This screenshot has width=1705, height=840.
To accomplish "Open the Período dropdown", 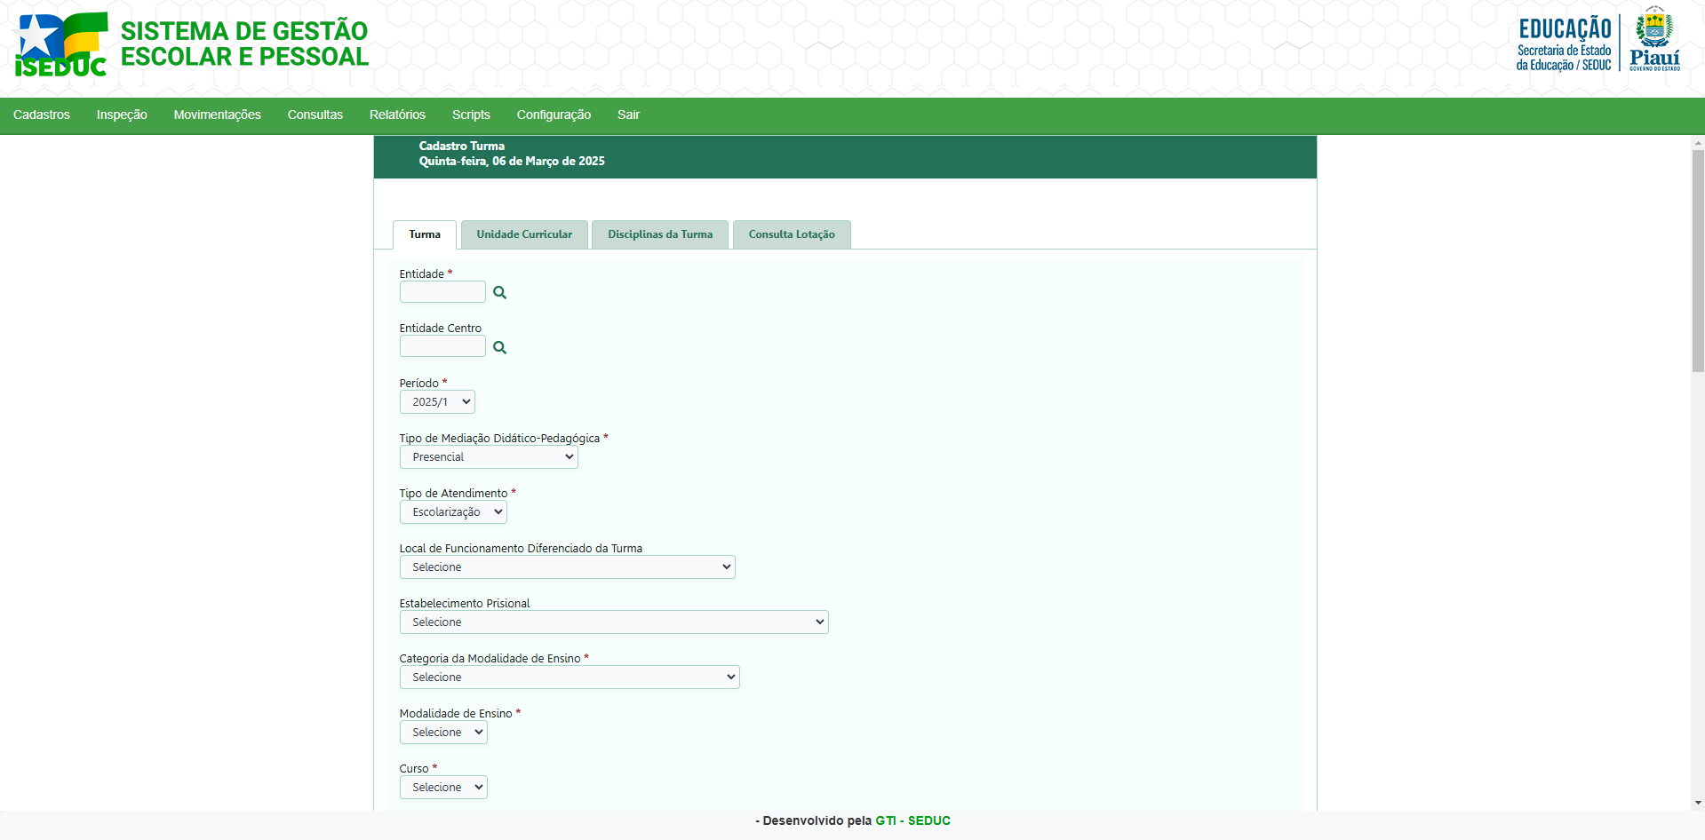I will tap(437, 402).
